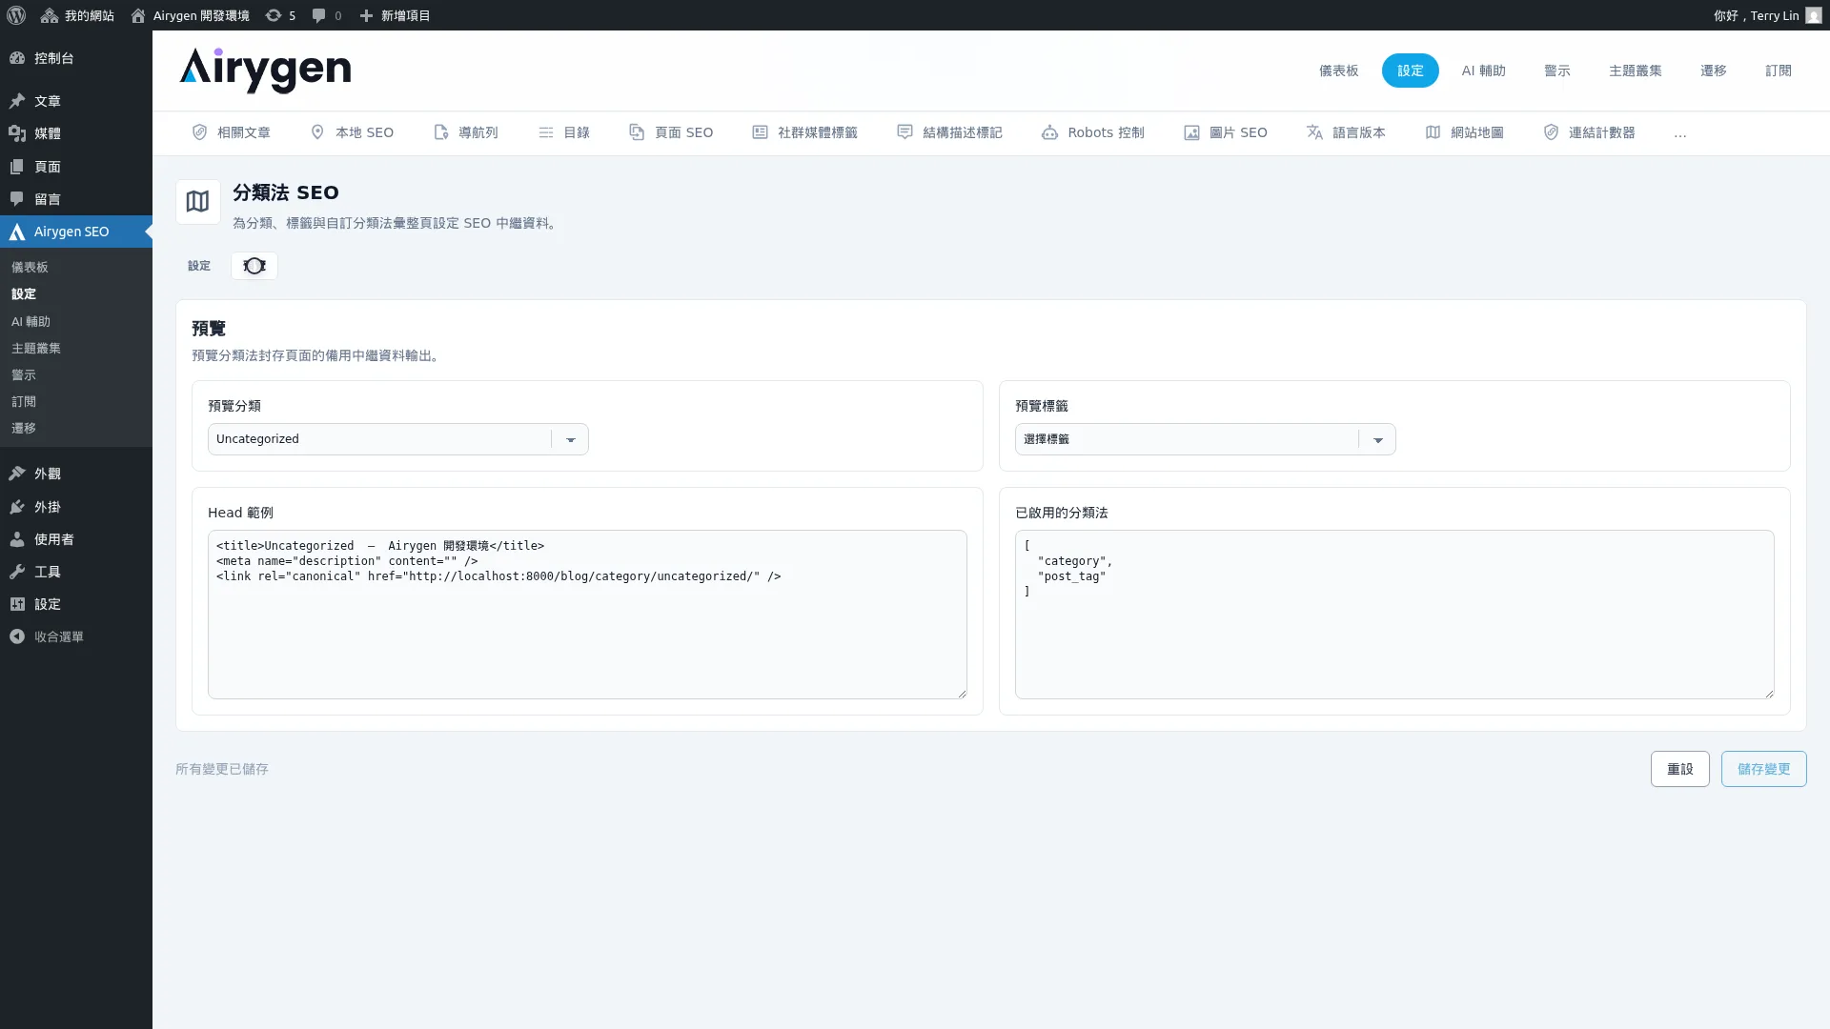This screenshot has width=1830, height=1029.
Task: Open WordPress 設定 below 工具 in sidebar
Action: point(76,604)
